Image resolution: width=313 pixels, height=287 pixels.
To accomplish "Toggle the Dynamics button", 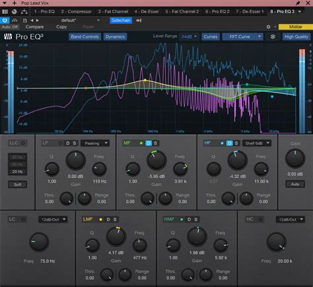I will click(x=115, y=37).
